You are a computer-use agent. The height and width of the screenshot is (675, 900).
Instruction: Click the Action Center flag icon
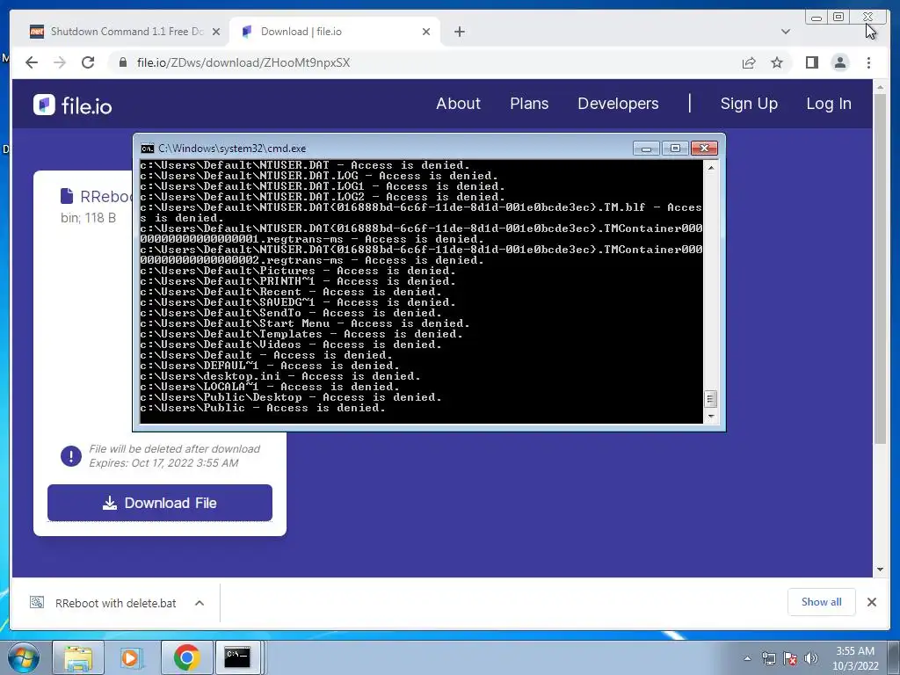tap(790, 658)
